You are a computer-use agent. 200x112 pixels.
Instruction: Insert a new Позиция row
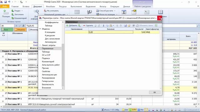coord(6,14)
